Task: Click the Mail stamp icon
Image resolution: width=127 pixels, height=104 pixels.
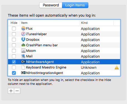Action: pos(23,56)
